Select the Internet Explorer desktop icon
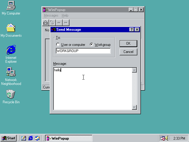This screenshot has width=189, height=142. (11, 54)
